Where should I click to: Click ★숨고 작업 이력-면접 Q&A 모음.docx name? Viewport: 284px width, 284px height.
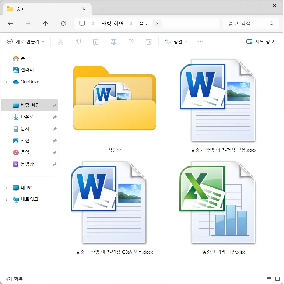coord(115,252)
